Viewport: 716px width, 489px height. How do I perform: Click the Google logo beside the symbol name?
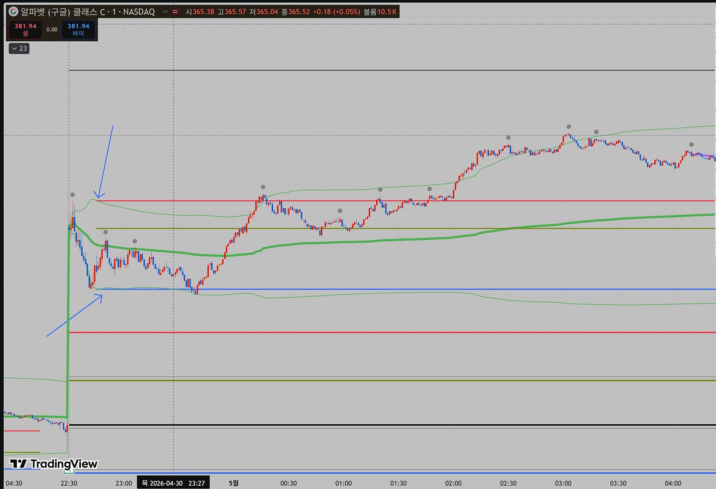13,12
